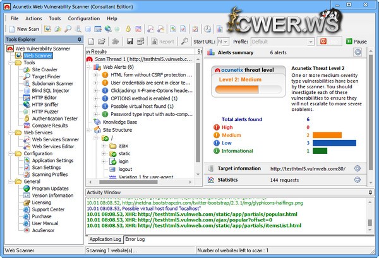Collapse the Alerts summary panel
The image size is (379, 258).
tap(358, 52)
